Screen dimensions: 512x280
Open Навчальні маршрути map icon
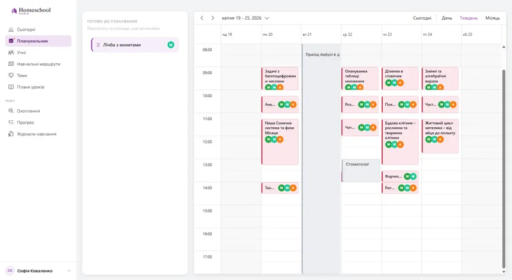(11, 64)
